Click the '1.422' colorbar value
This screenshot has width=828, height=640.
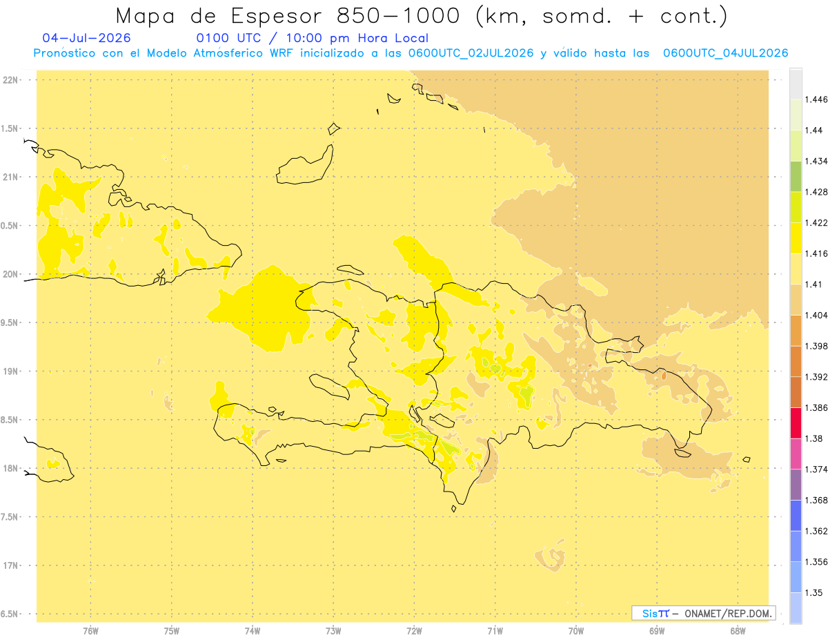tap(816, 222)
